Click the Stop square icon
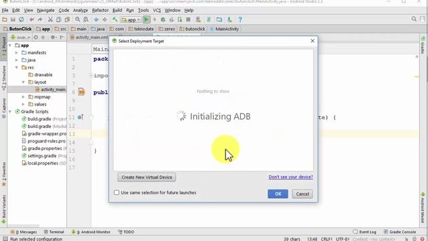This screenshot has height=241, width=428. (x=188, y=19)
